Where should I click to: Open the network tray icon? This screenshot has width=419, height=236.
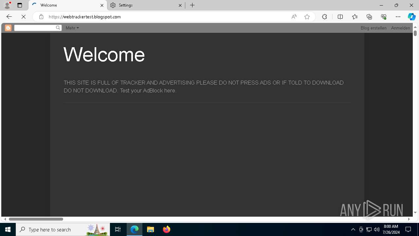tap(369, 229)
